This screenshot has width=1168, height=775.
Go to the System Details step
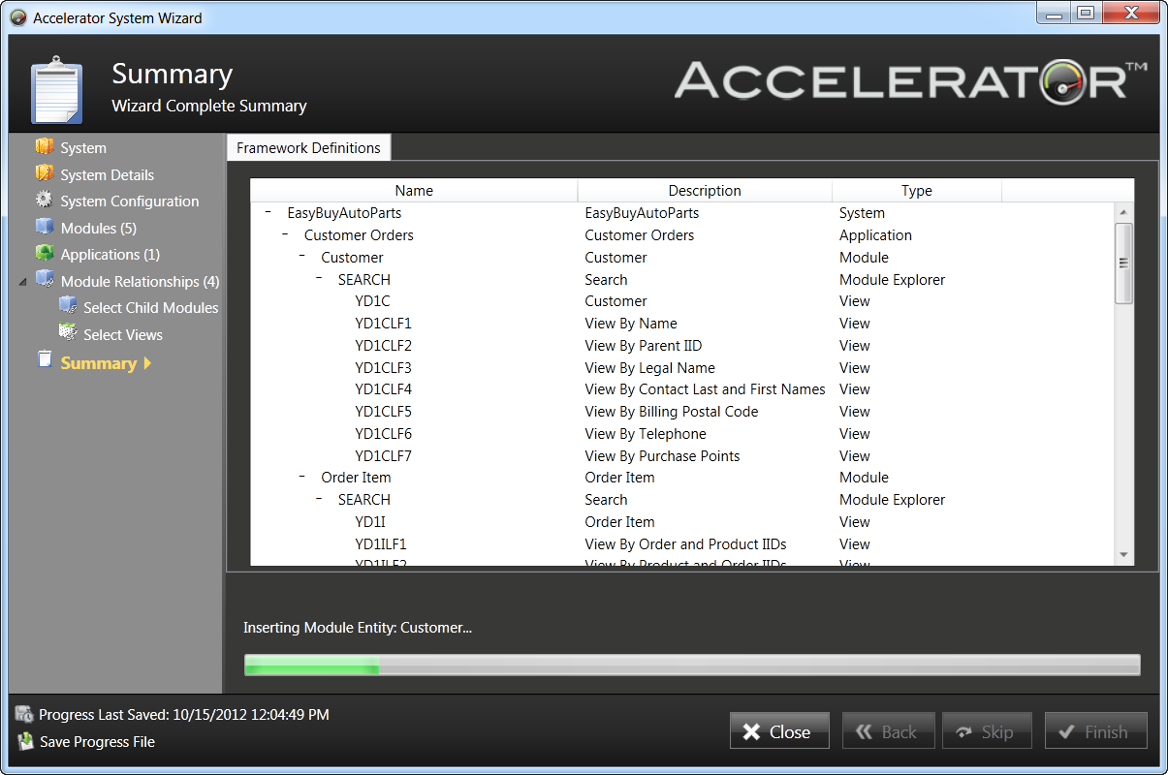[x=107, y=175]
